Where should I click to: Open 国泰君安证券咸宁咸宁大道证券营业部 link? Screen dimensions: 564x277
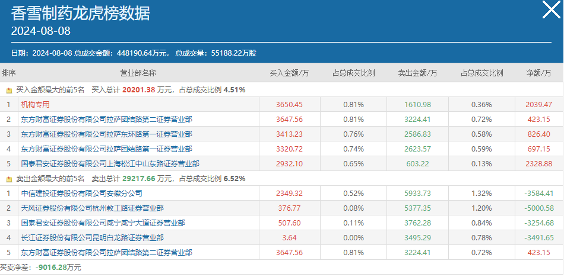tap(103, 223)
